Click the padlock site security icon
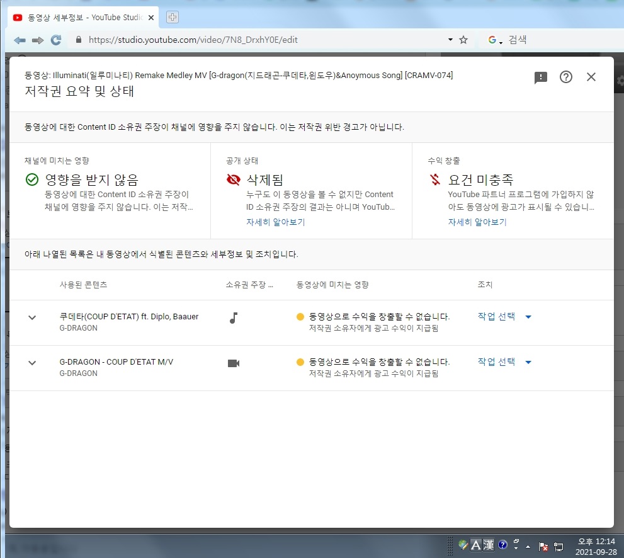The height and width of the screenshot is (558, 624). (x=79, y=40)
